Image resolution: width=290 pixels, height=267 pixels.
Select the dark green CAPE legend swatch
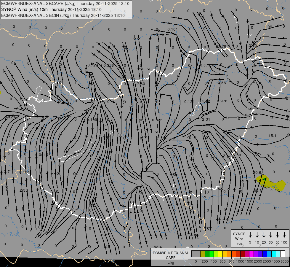point(207,254)
